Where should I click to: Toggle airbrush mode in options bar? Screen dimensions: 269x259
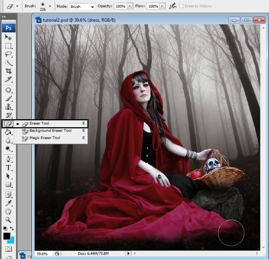pos(172,6)
